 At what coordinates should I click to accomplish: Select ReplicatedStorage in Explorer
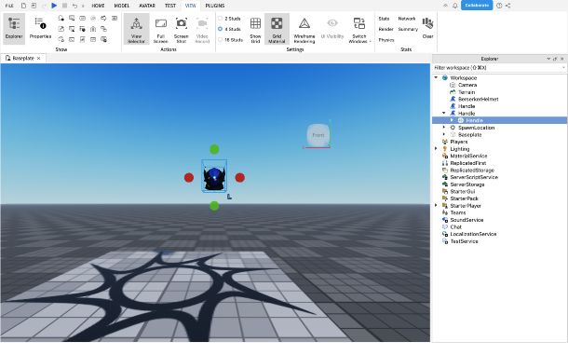[x=472, y=171]
